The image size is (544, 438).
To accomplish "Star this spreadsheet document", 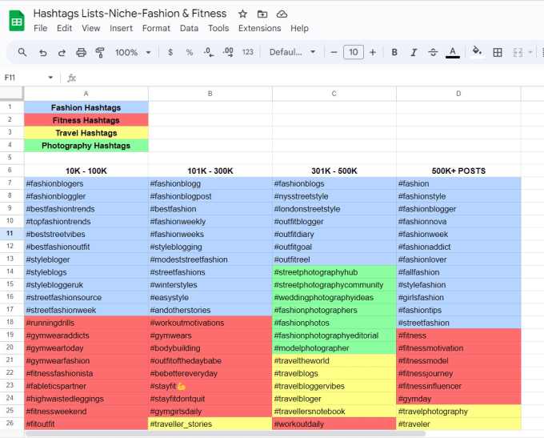I will coord(242,14).
